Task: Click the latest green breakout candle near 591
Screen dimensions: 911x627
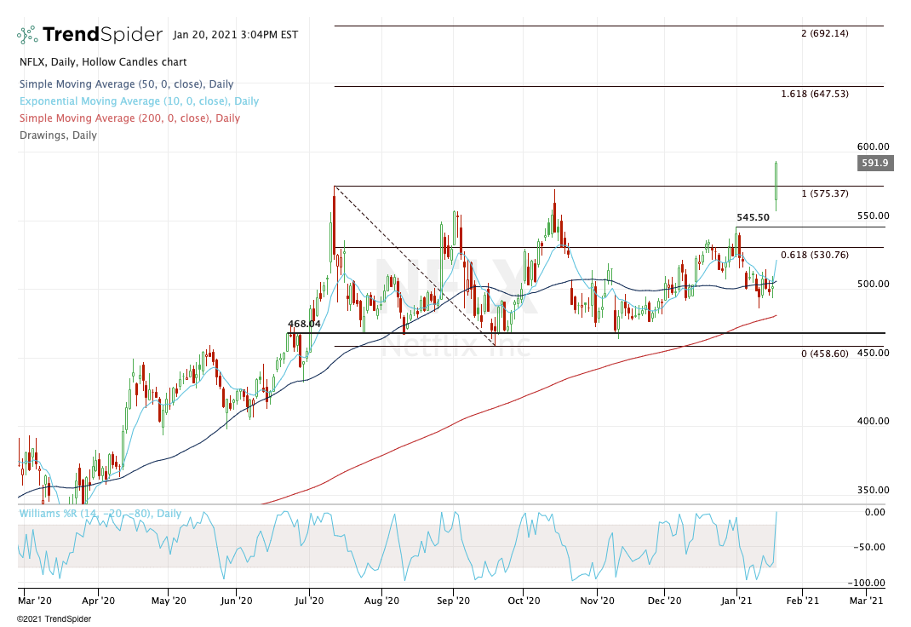Action: [x=776, y=186]
